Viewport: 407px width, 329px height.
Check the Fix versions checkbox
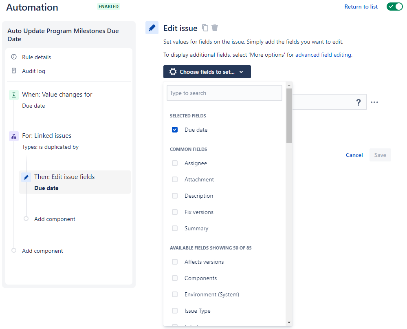pos(175,212)
